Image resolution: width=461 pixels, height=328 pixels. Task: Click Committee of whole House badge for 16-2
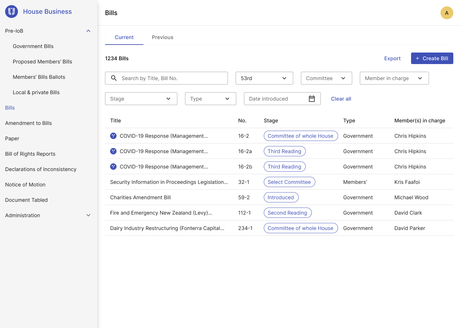(x=301, y=136)
